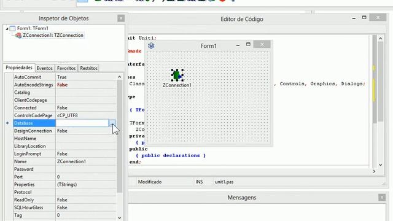
Task: Switch to the Propriedades tab
Action: [19, 68]
